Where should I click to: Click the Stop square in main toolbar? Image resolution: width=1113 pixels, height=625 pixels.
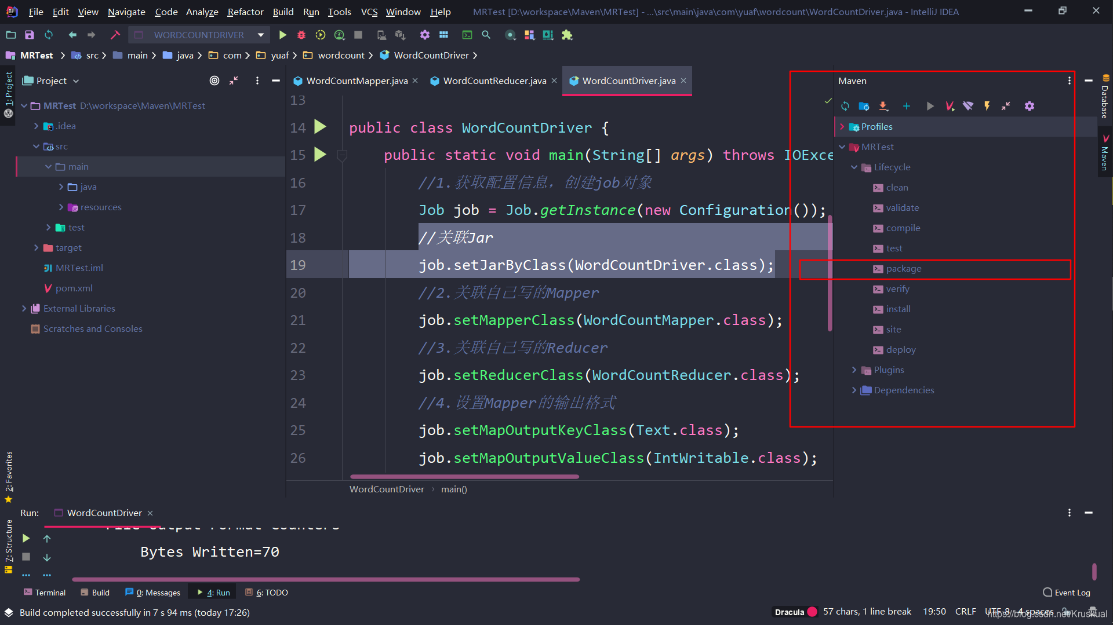pyautogui.click(x=358, y=35)
